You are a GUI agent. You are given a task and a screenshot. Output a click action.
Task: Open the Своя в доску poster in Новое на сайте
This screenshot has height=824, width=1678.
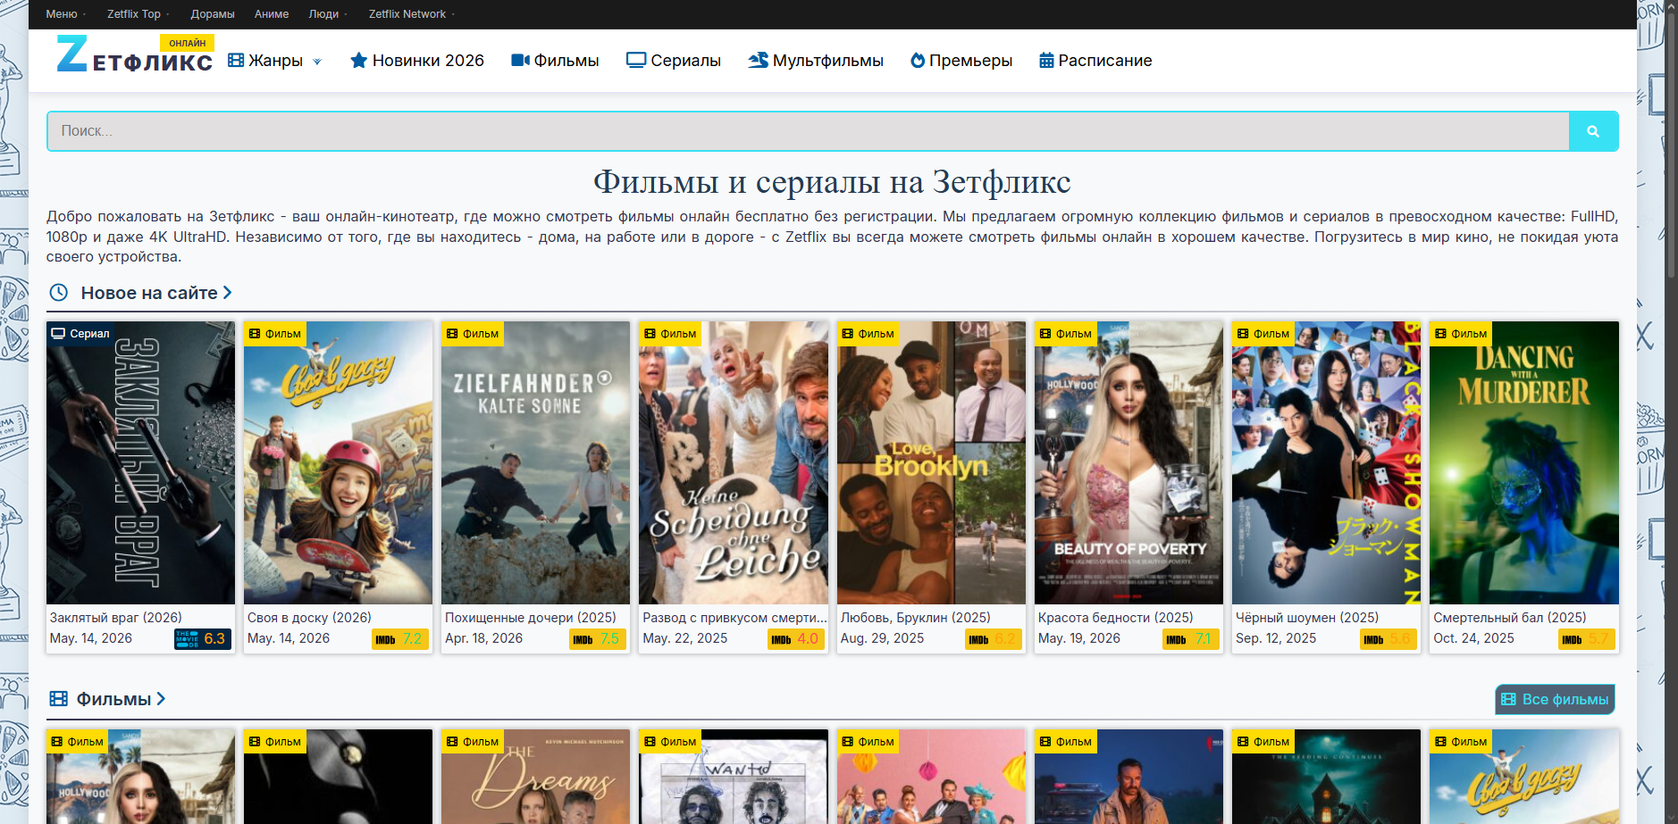coord(338,463)
